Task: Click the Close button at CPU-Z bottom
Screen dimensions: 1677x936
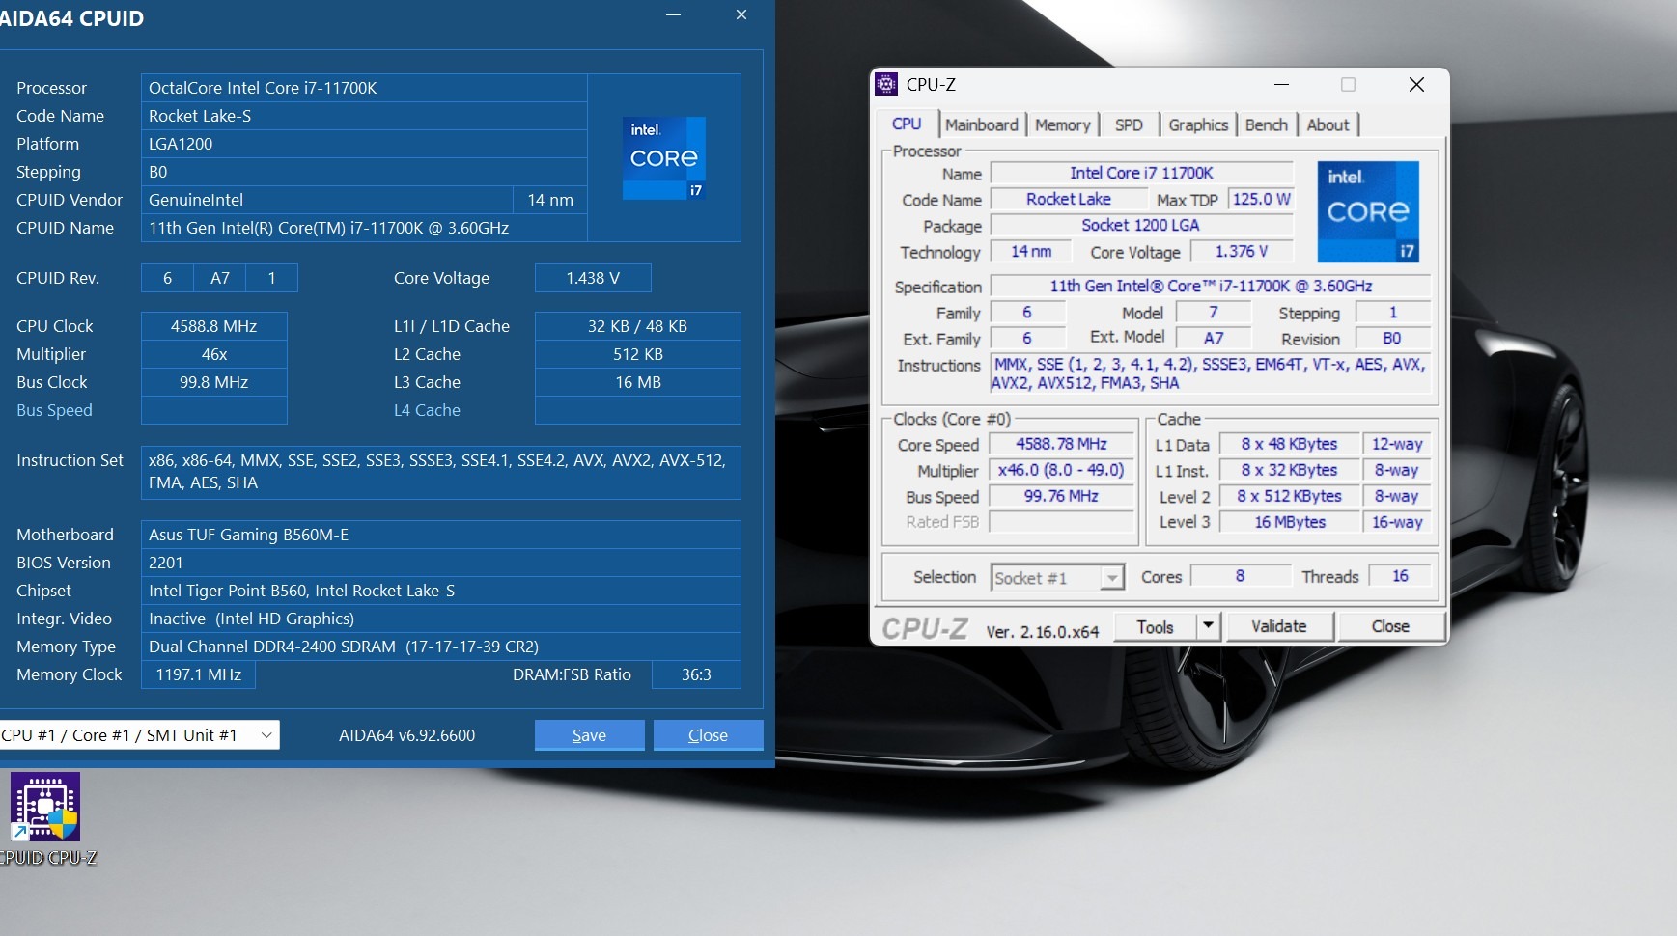Action: click(x=1390, y=626)
